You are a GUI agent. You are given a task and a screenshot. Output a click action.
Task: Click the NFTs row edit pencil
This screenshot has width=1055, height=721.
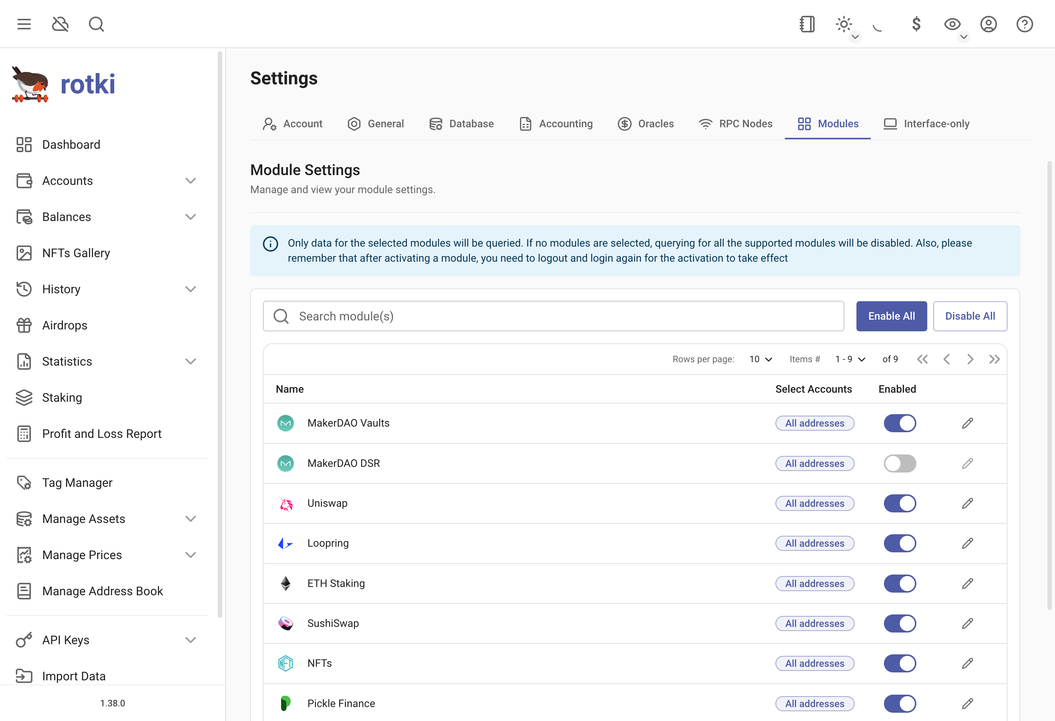tap(967, 663)
